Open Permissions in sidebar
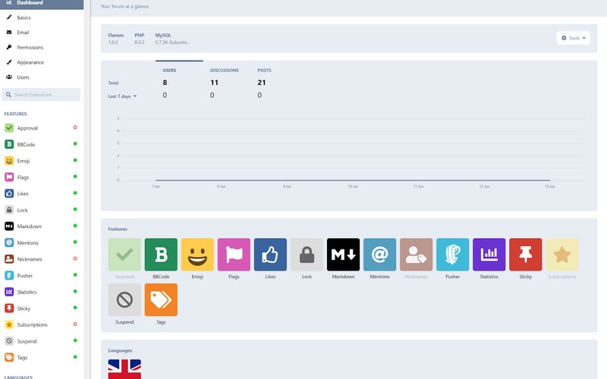The height and width of the screenshot is (379, 607). (42, 47)
